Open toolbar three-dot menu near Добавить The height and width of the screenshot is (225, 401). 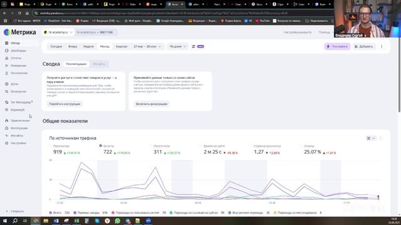(x=382, y=46)
